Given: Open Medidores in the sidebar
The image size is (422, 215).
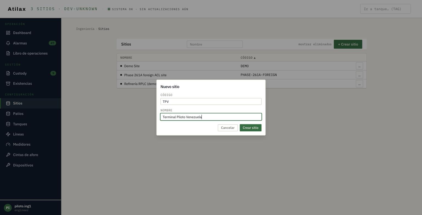Looking at the screenshot, I should pos(30,145).
